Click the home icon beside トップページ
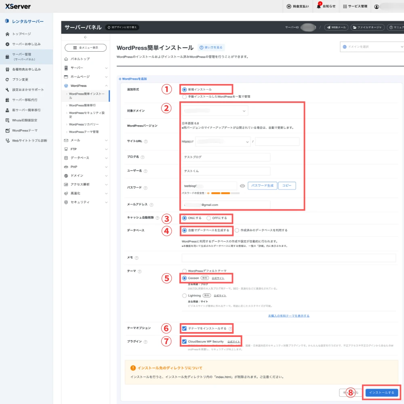This screenshot has height=404, width=404. pyautogui.click(x=7, y=34)
